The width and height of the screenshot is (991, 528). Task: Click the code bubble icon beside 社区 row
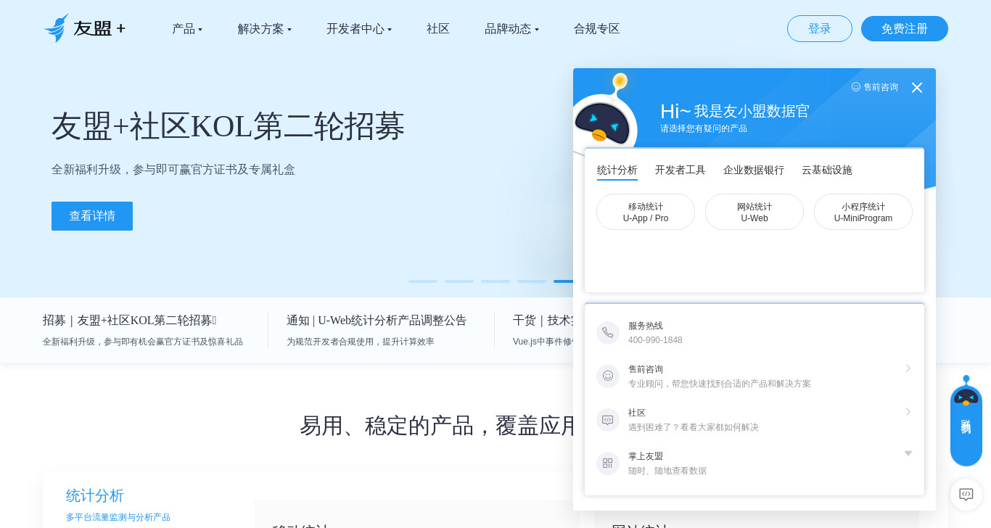[608, 420]
